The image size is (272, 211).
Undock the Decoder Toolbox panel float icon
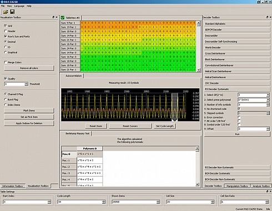tap(267, 17)
